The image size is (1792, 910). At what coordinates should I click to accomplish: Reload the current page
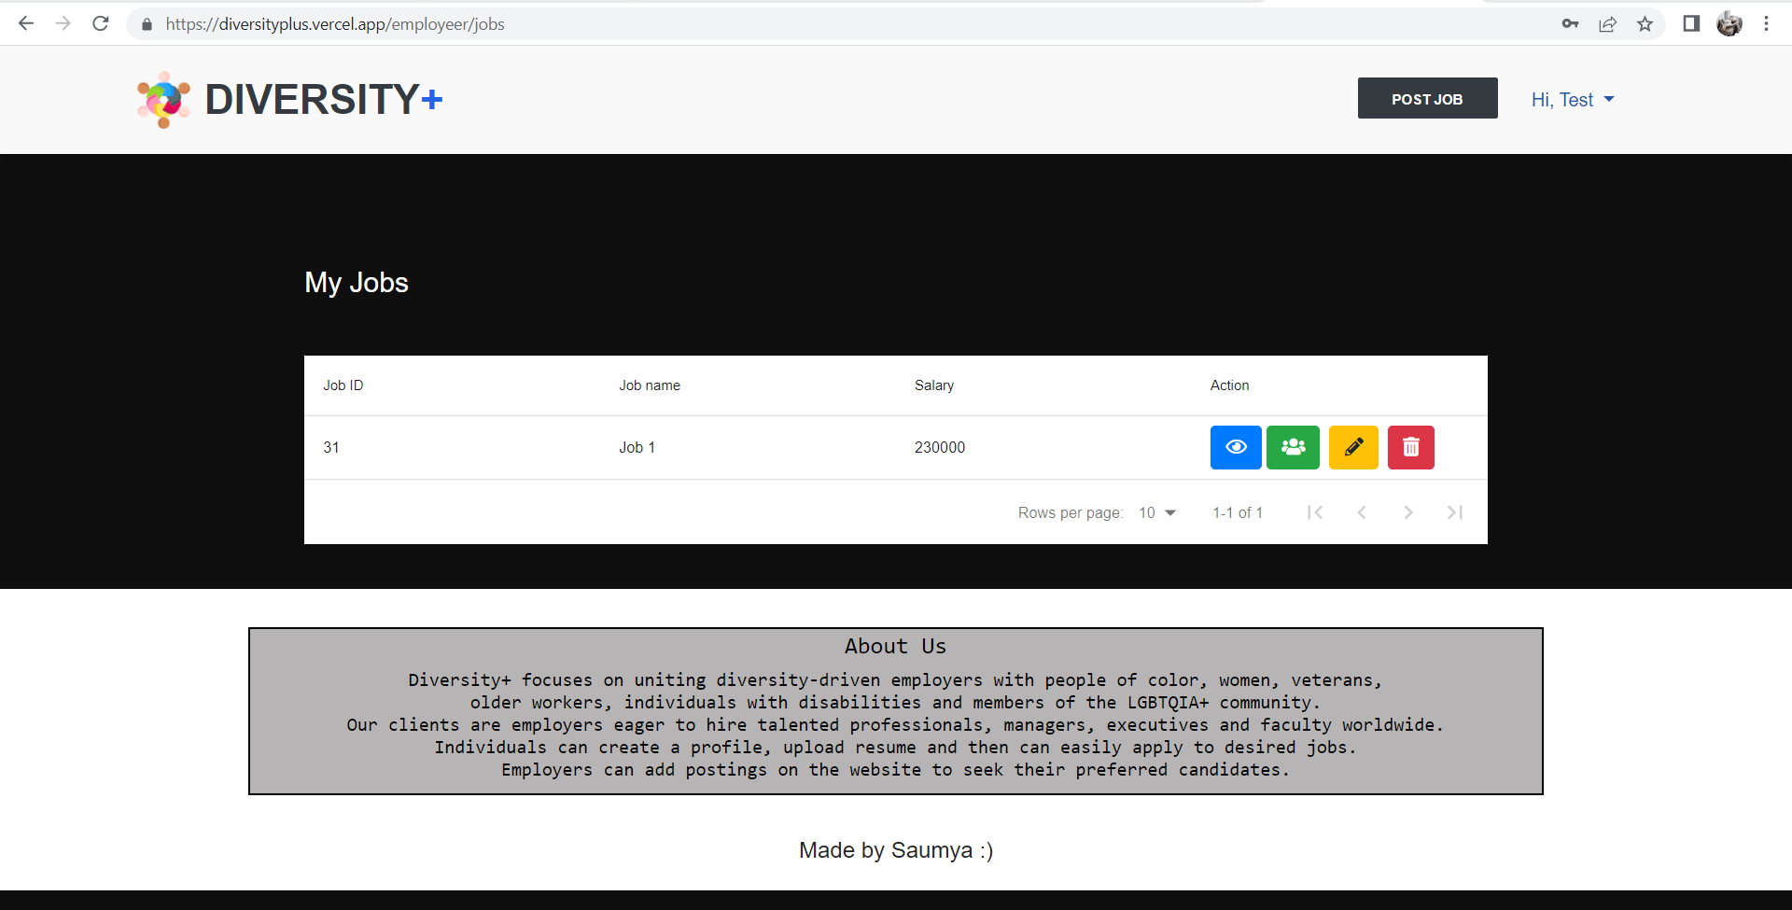(101, 23)
